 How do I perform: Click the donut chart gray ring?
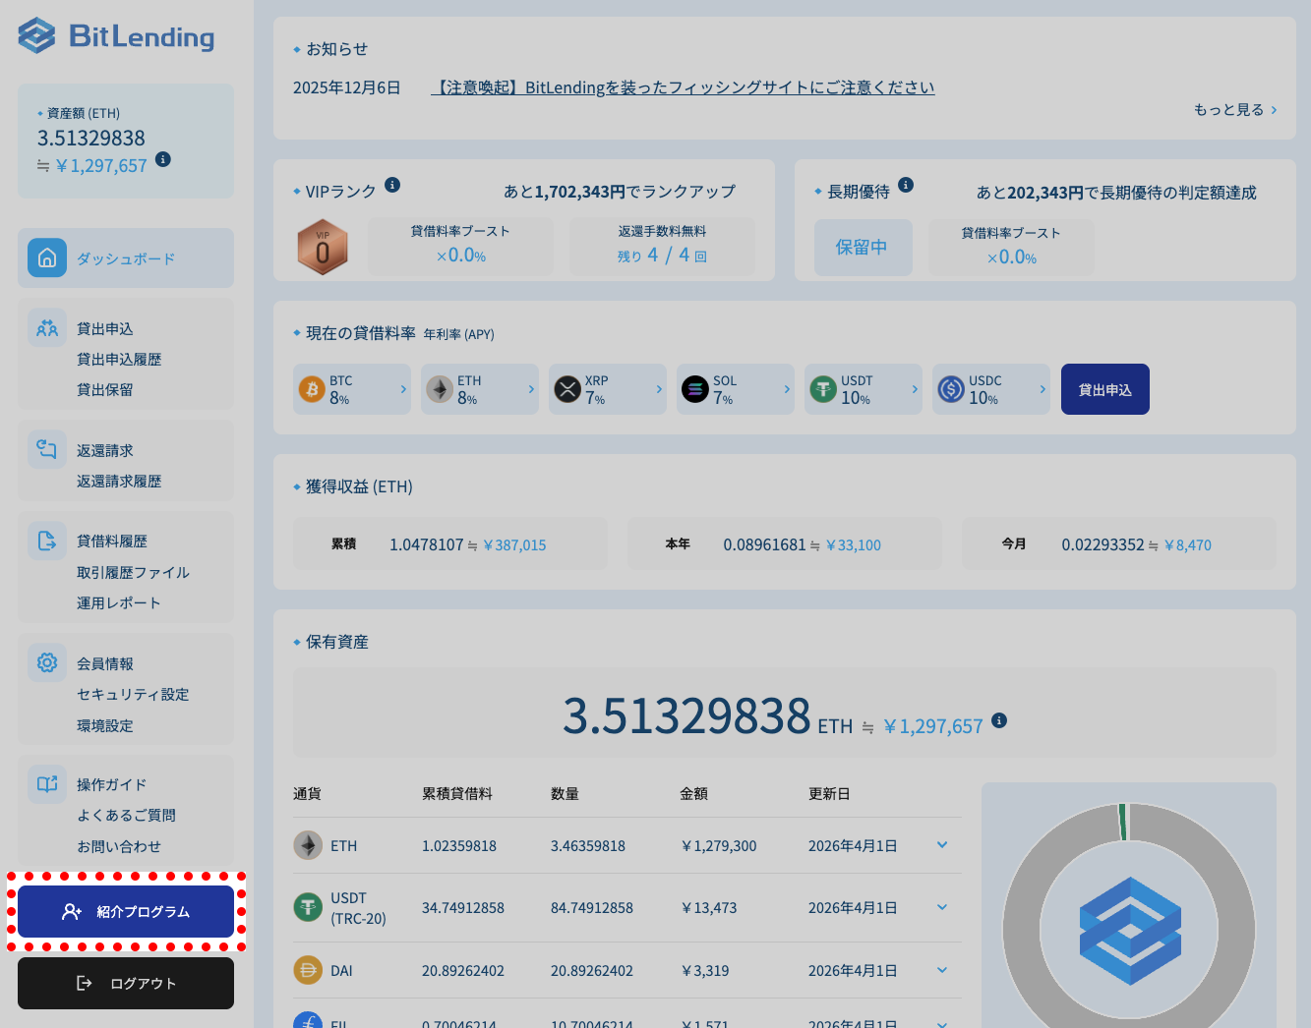[x=1024, y=929]
